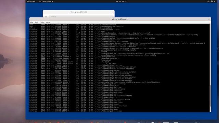Click the highlighted PID in the telegram-desktop row
Screen dimensions: 219x123
click(x=43, y=58)
